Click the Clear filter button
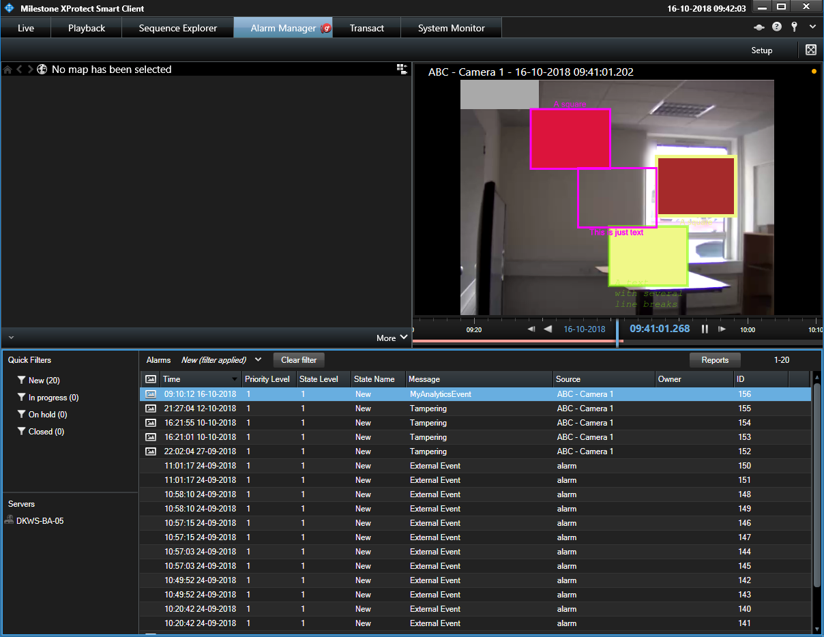This screenshot has width=824, height=637. [299, 360]
